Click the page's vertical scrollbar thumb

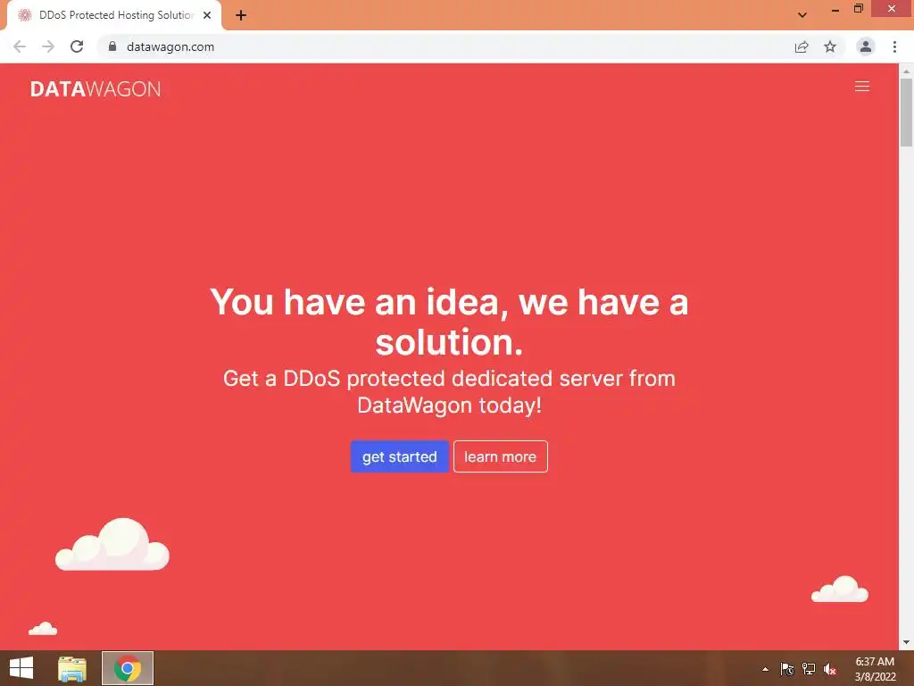click(x=906, y=112)
